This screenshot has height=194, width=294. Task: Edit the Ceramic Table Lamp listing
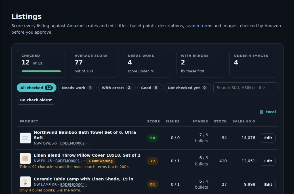268,184
